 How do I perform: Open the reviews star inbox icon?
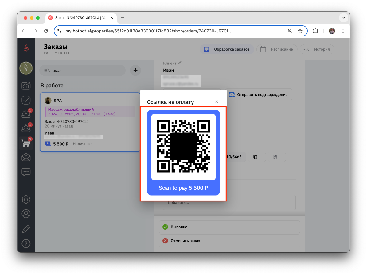tap(26, 128)
